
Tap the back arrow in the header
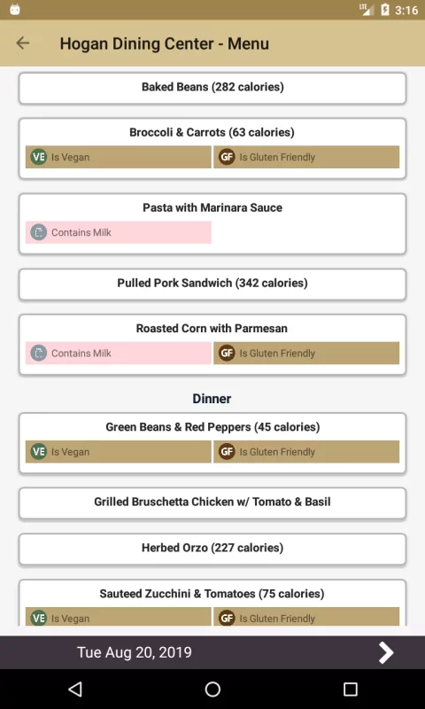23,43
